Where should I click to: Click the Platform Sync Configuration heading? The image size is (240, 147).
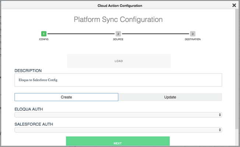tap(118, 19)
